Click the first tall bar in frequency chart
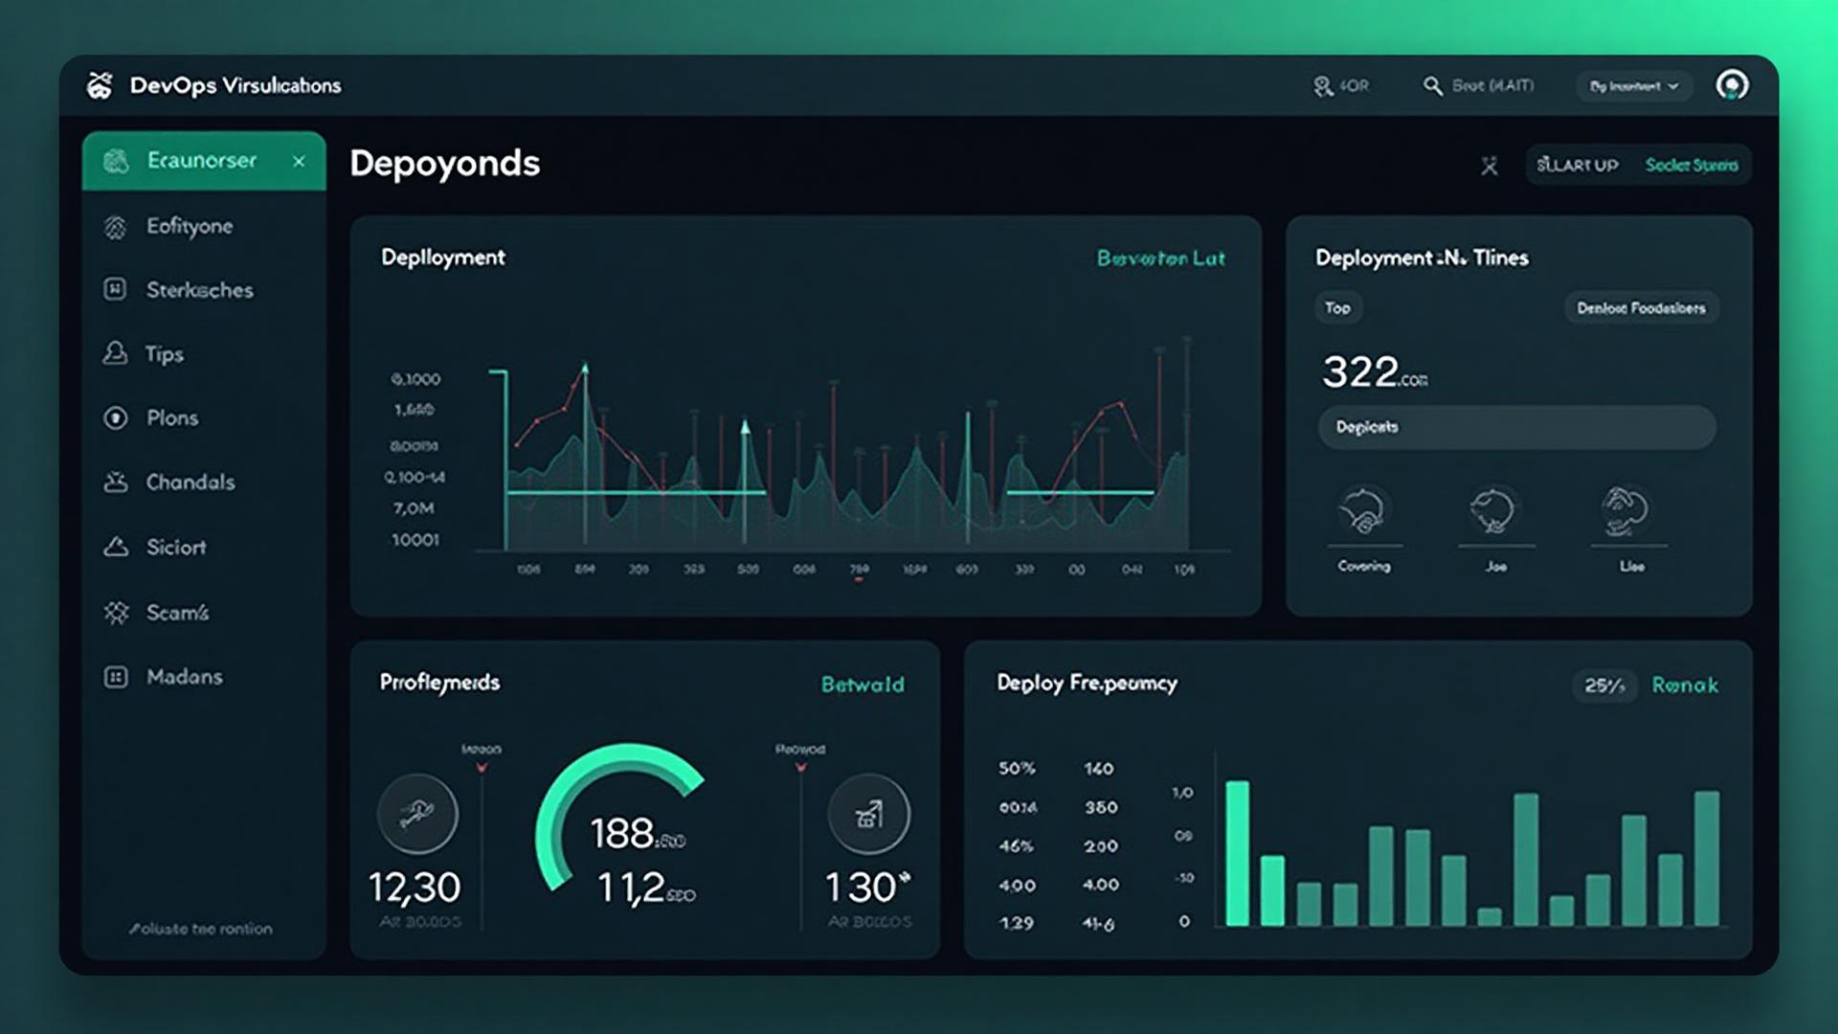1838x1034 pixels. (1237, 853)
